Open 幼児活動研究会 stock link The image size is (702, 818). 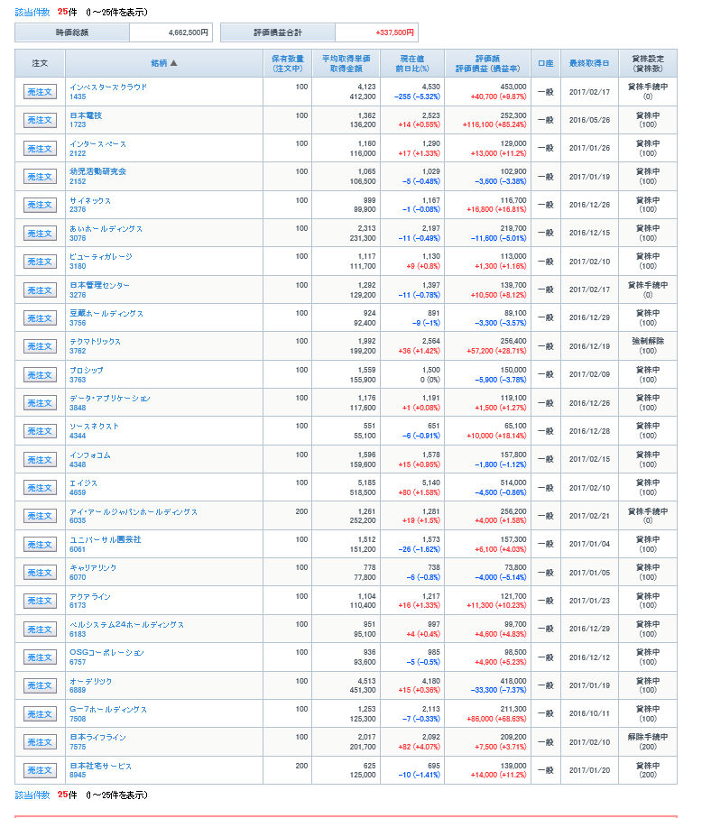(97, 171)
